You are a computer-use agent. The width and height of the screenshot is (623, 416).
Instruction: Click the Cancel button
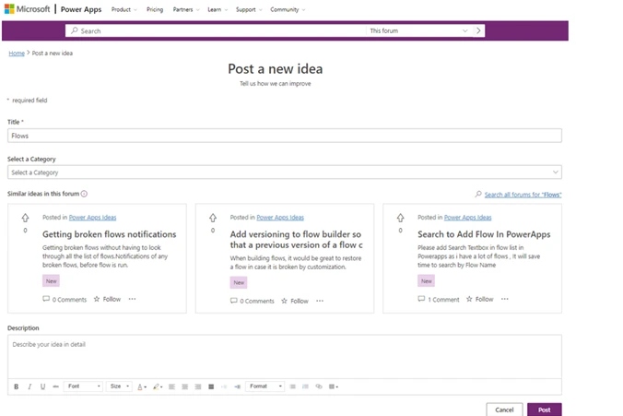(504, 409)
